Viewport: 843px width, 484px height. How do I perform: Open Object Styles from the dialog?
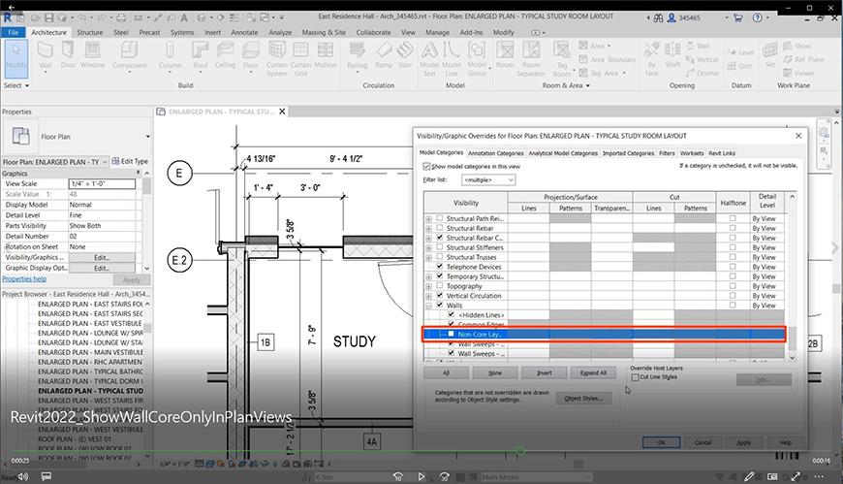pyautogui.click(x=583, y=399)
